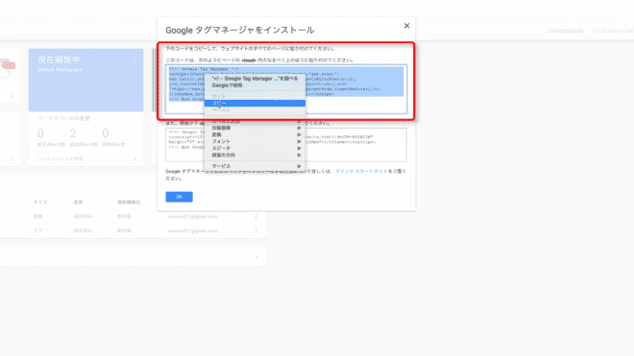This screenshot has height=356, width=634.
Task: Click the '2' added-changes count
Action: (73, 133)
